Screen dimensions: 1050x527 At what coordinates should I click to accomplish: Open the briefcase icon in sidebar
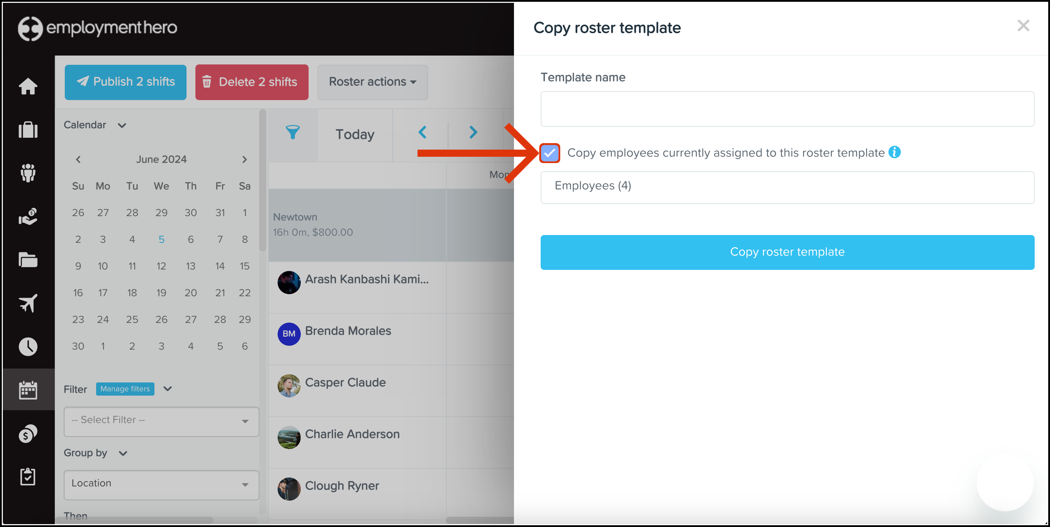tap(28, 130)
